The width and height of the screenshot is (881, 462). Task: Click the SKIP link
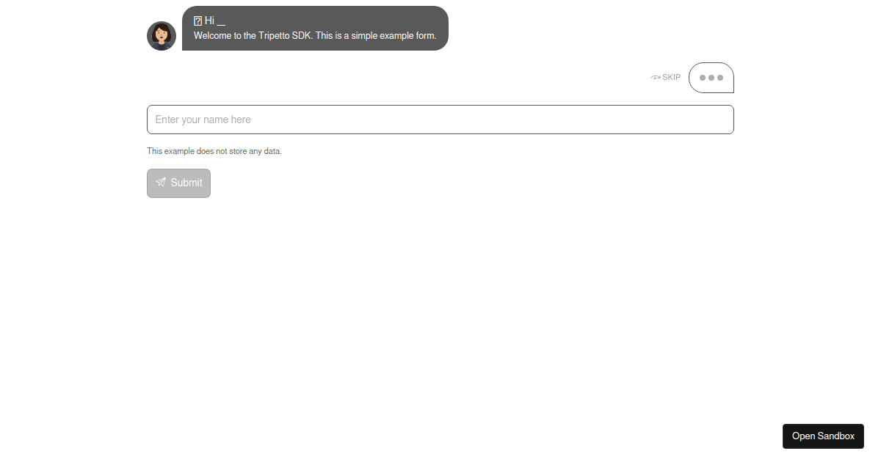click(x=666, y=77)
